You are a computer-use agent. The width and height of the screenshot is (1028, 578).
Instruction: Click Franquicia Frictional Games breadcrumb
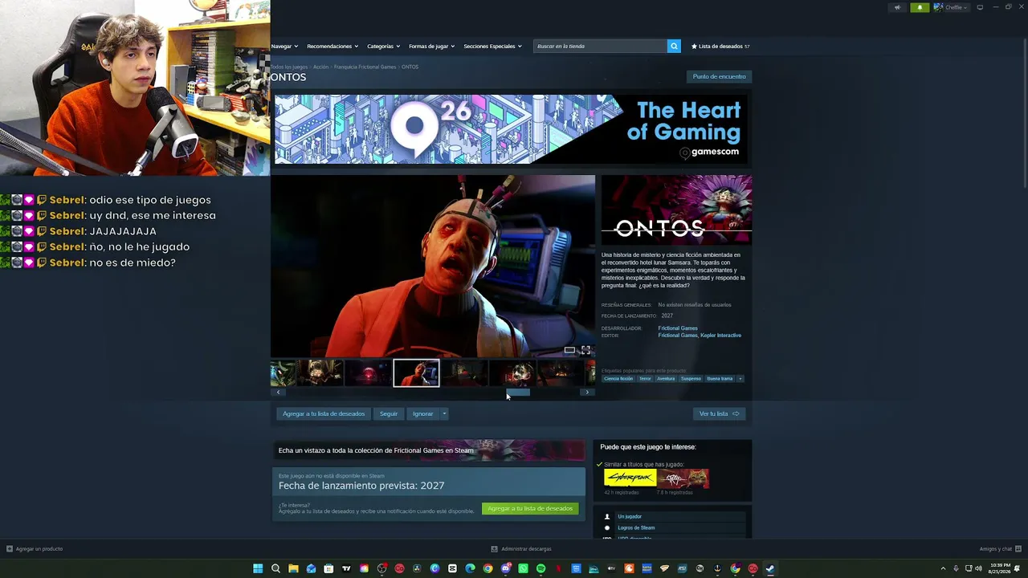tap(365, 67)
